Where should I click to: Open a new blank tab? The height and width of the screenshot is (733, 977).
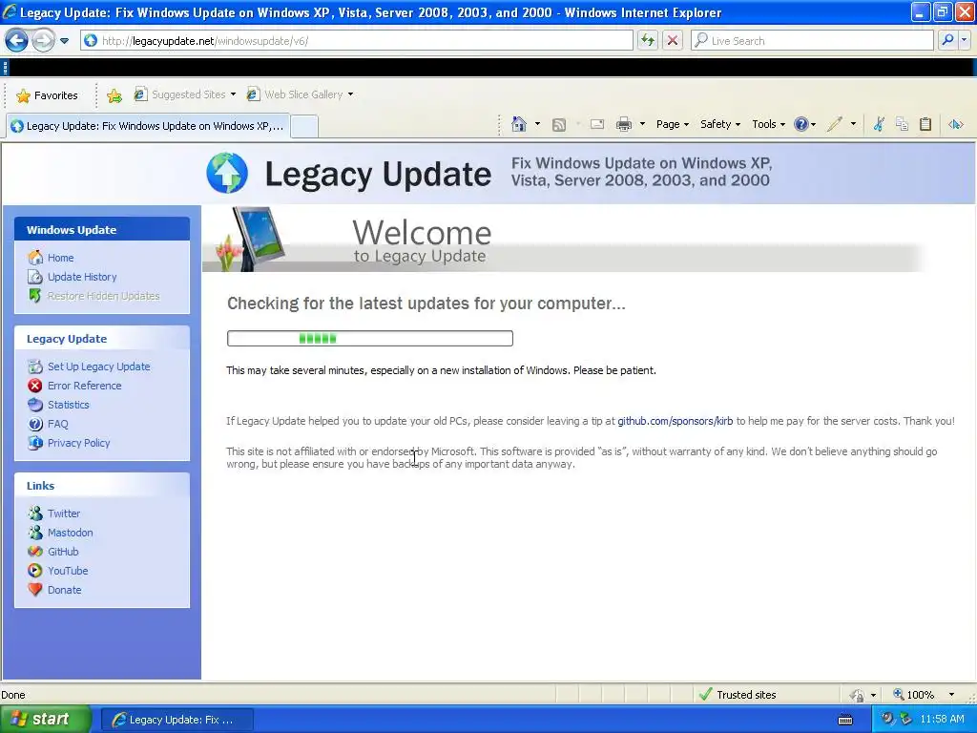(x=304, y=126)
